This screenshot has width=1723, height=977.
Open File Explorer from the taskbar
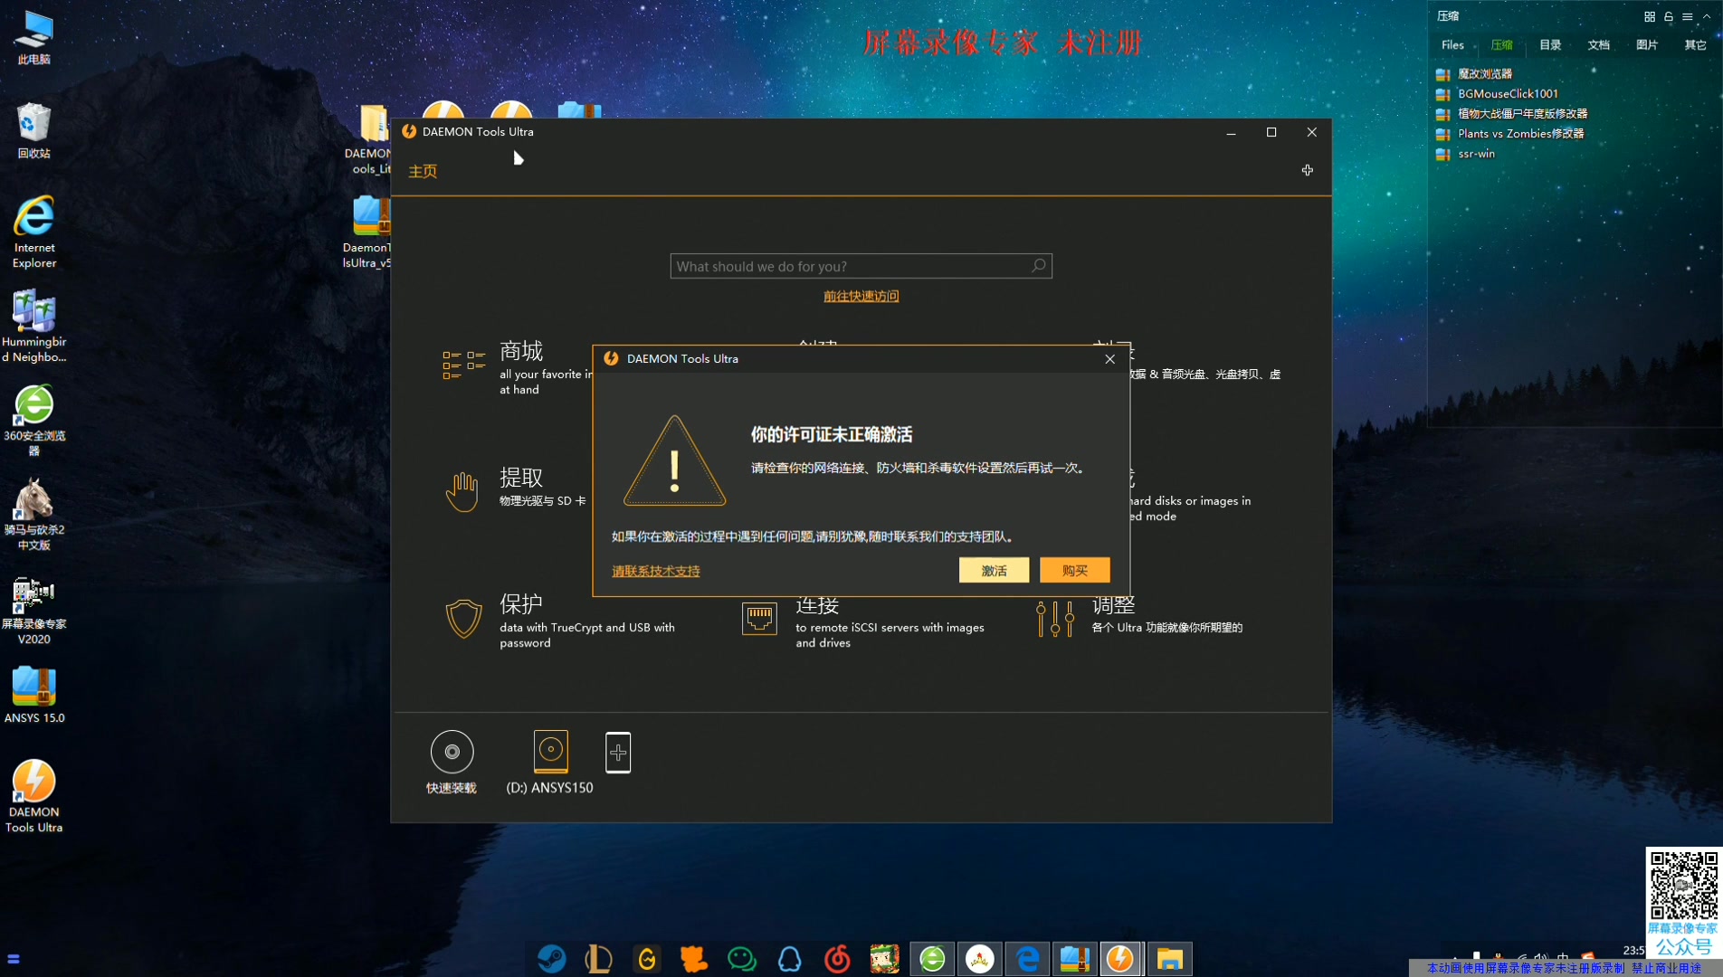(1169, 958)
